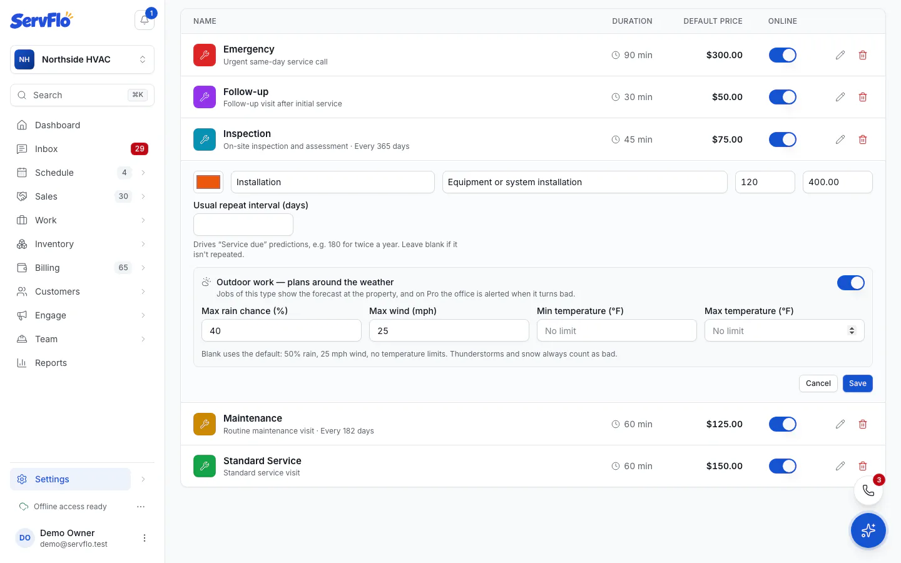This screenshot has height=563, width=901.
Task: Edit the Follow-up service type
Action: pos(840,97)
